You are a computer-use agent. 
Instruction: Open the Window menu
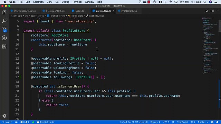(x=89, y=2)
